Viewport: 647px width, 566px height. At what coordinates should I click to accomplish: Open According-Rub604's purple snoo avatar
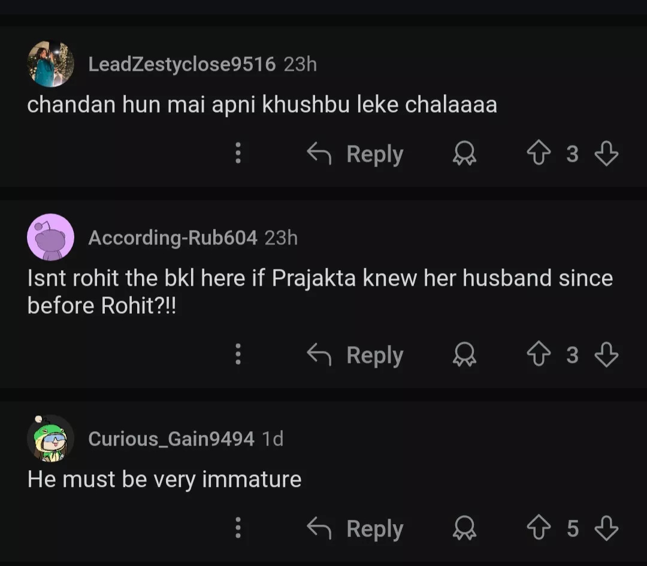pyautogui.click(x=51, y=237)
